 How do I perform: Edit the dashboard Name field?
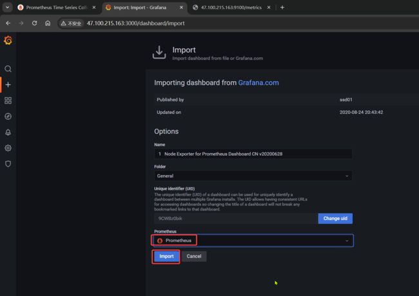[253, 154]
